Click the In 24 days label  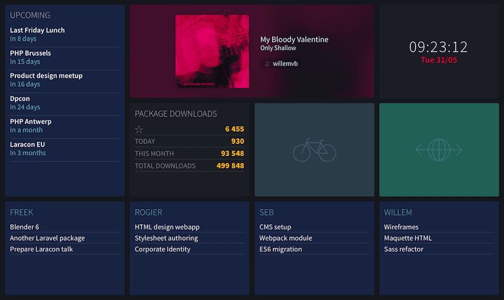pyautogui.click(x=25, y=107)
